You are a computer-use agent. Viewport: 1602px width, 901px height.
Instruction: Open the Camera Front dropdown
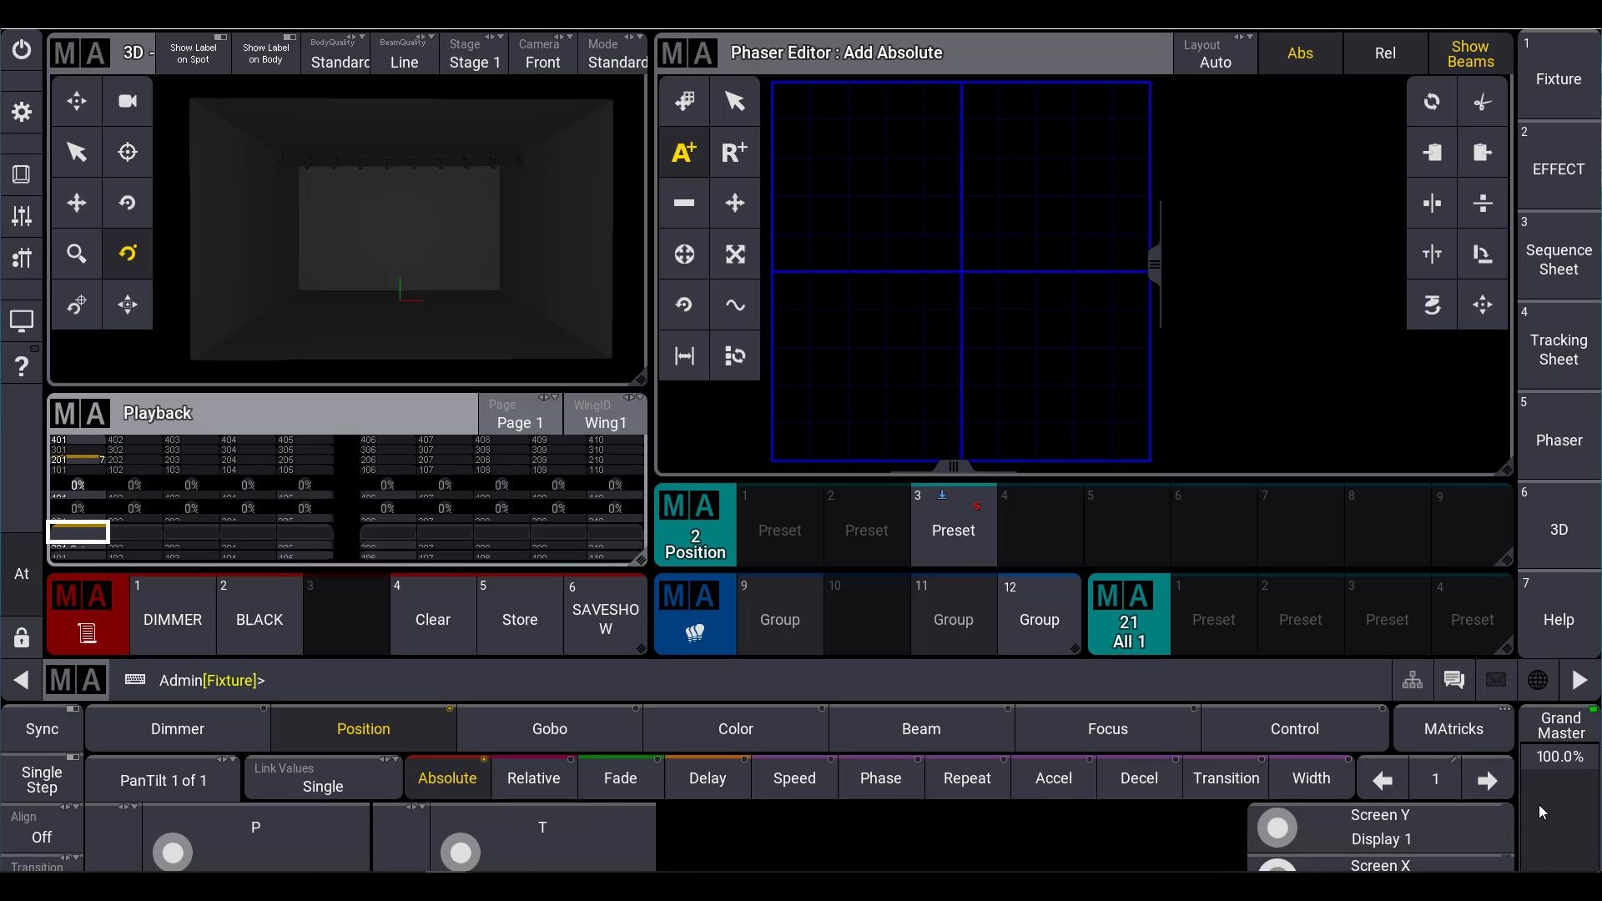[x=543, y=53]
